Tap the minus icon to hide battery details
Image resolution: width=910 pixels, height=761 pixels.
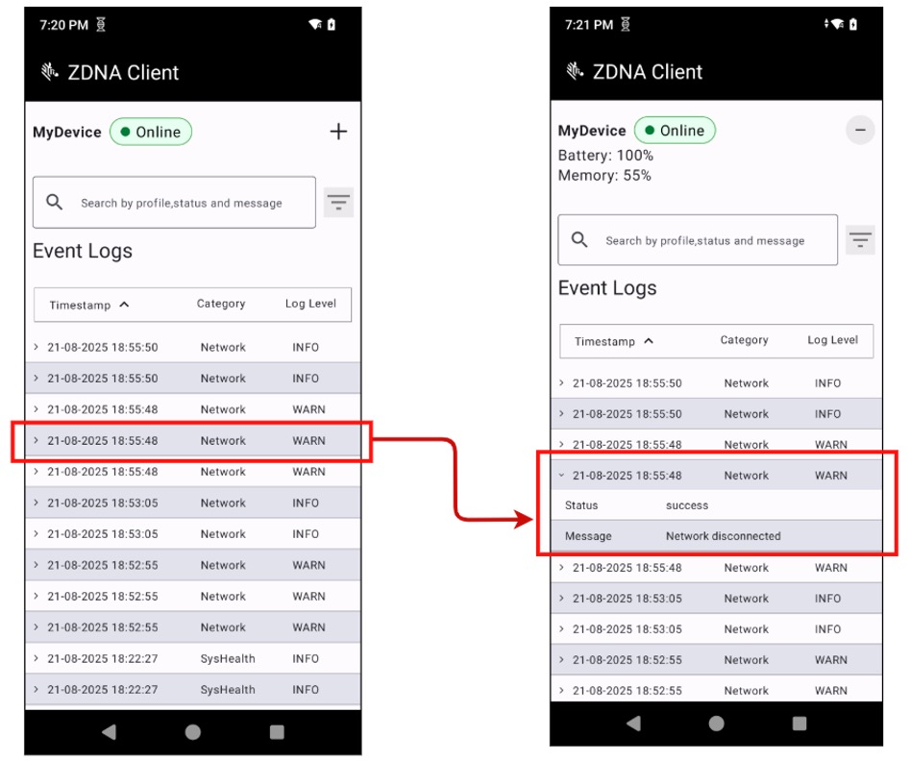[860, 131]
